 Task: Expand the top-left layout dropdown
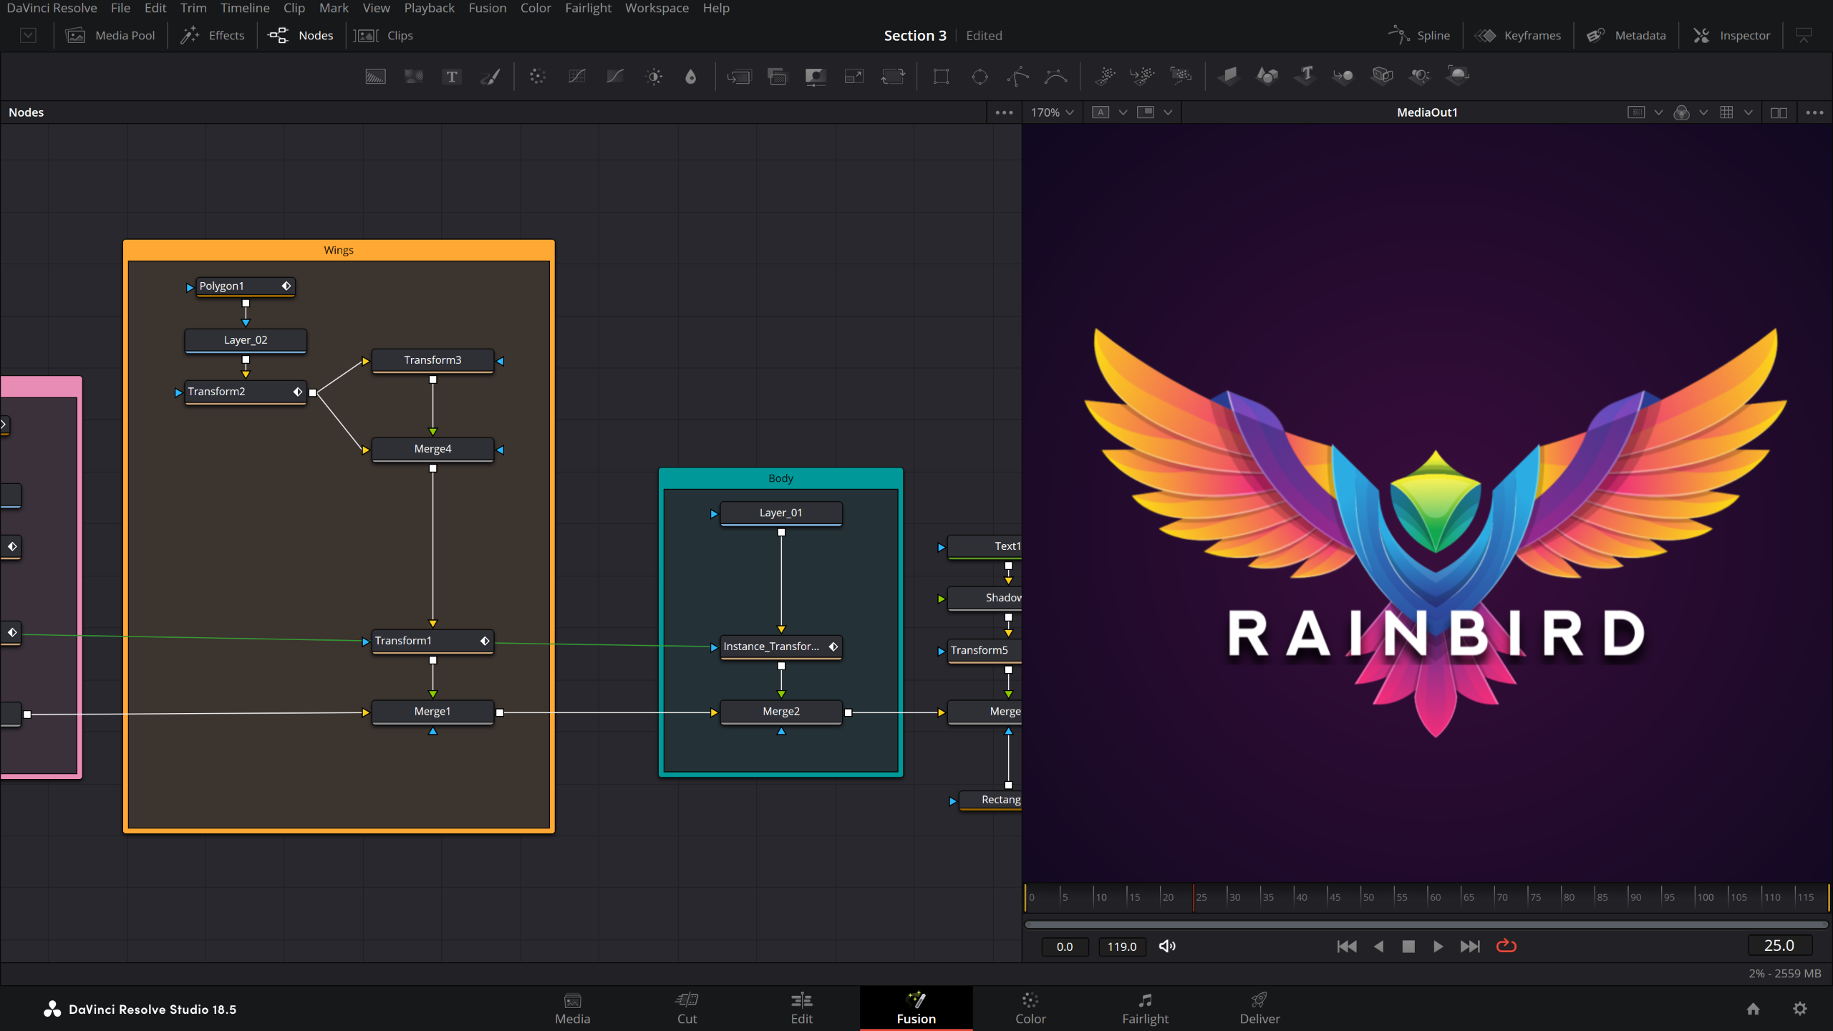[x=28, y=35]
